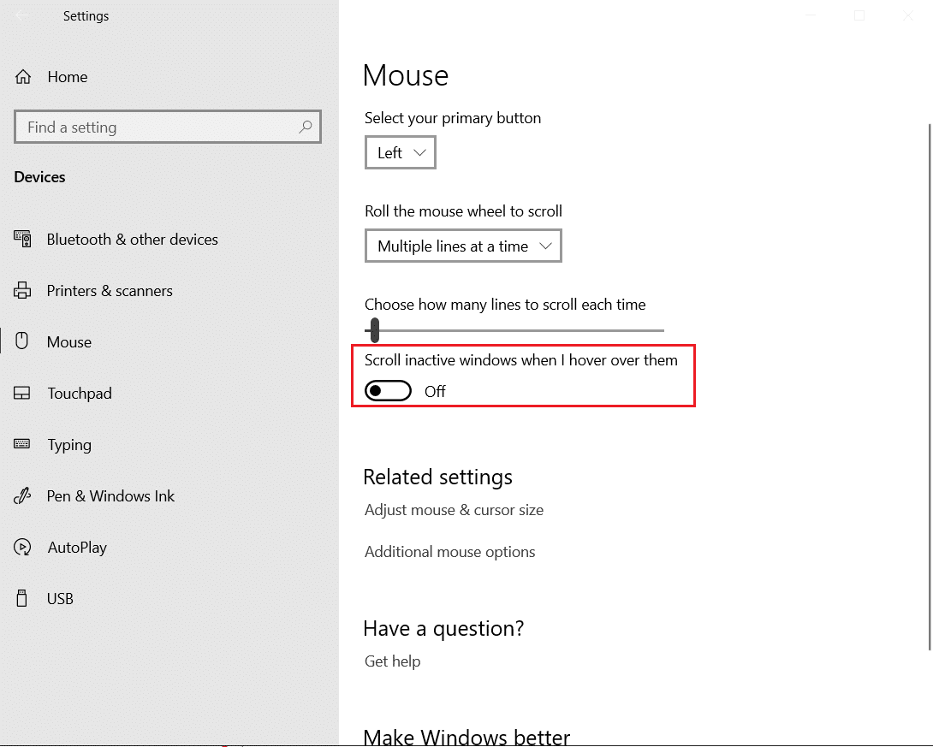Click Select your primary button label
Viewport: 933px width, 747px height.
(x=453, y=118)
